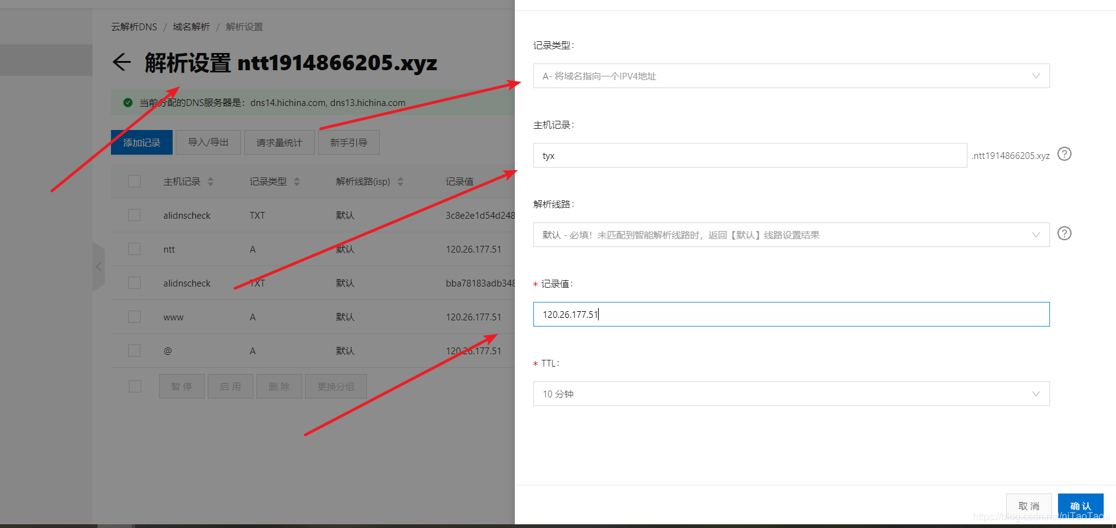Click the 记录类型 column header

click(x=268, y=182)
